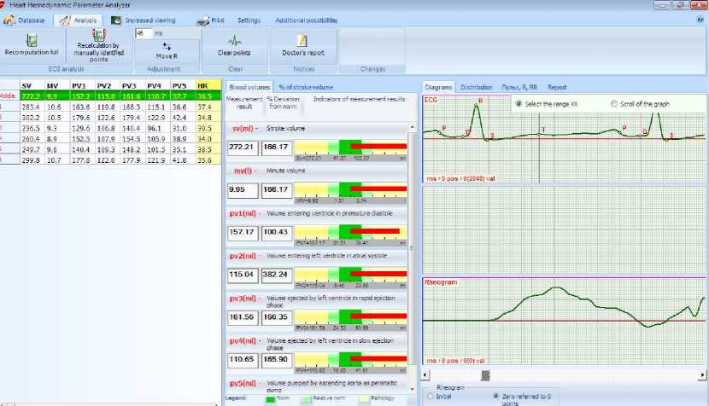
Task: Select Rheogram 'Initial' radio button
Action: pyautogui.click(x=429, y=396)
